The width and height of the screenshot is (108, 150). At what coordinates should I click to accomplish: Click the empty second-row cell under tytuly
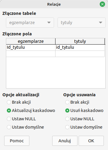tap(80, 54)
